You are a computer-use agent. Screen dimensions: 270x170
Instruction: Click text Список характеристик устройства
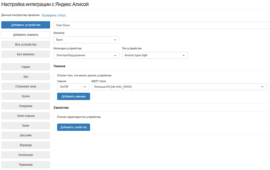pos(79,117)
